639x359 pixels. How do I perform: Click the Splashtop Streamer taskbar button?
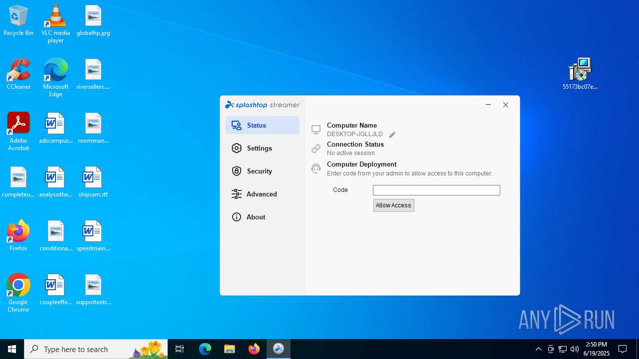[279, 349]
